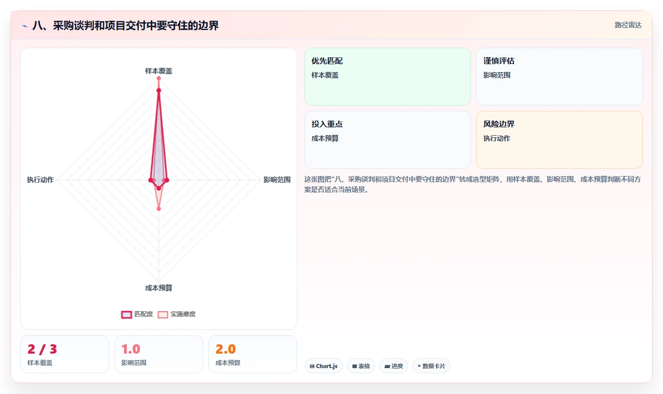Viewport: 663px width, 394px height.
Task: Select the 1.0 影响范围 stat card
Action: click(x=158, y=354)
